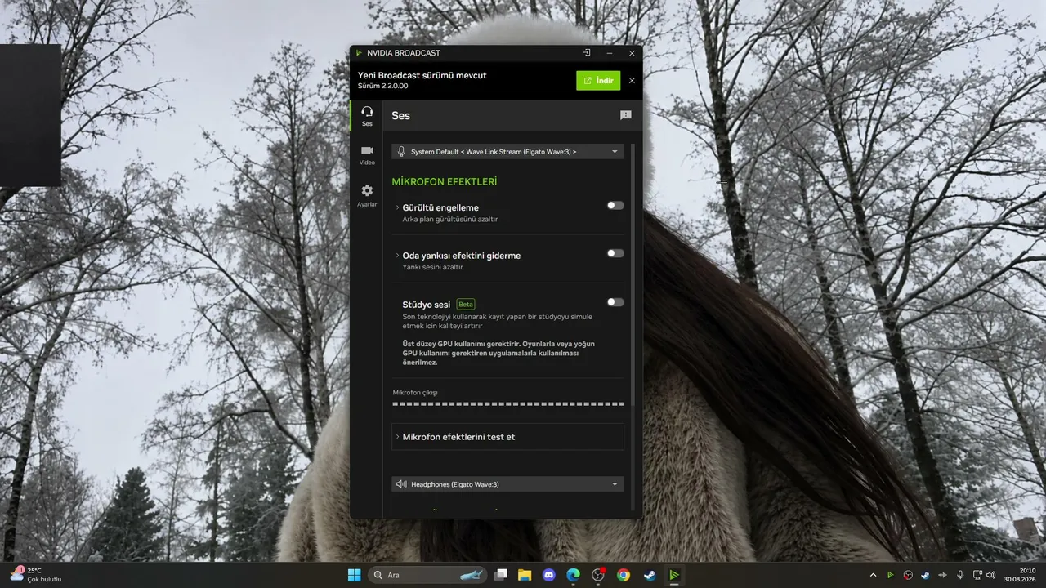The width and height of the screenshot is (1046, 588).
Task: Click the Beta badge next to Stüdyo sesi
Action: [x=466, y=305]
